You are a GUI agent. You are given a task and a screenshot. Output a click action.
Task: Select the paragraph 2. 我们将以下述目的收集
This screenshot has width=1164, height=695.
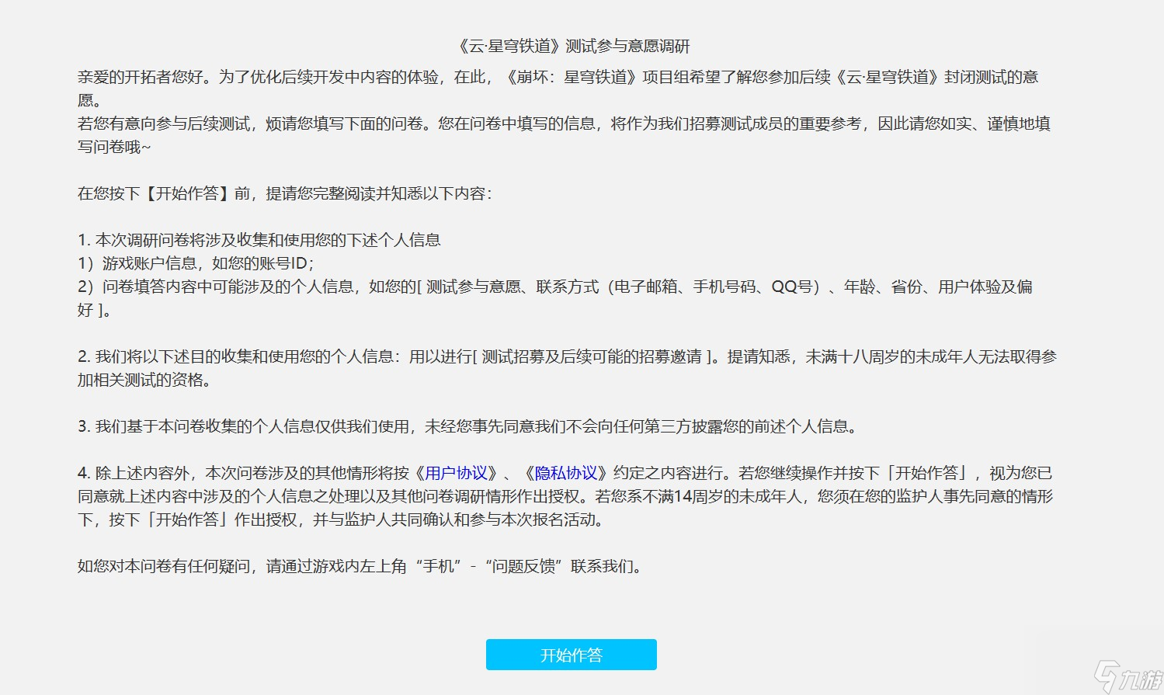tap(567, 368)
